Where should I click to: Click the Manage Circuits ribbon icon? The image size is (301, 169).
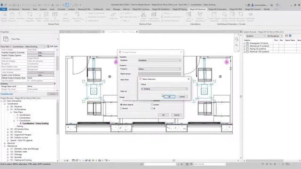[232, 16]
